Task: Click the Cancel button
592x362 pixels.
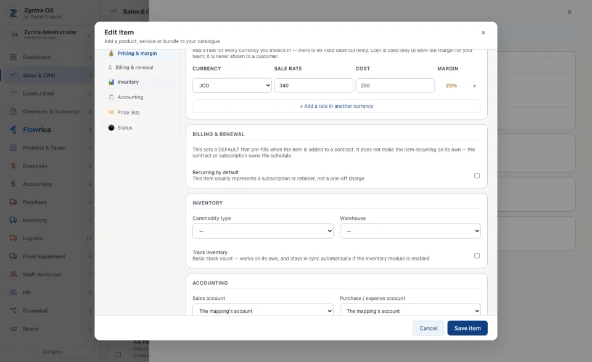Action: pos(428,328)
